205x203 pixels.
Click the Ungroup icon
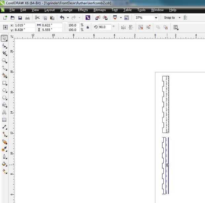click(141, 27)
